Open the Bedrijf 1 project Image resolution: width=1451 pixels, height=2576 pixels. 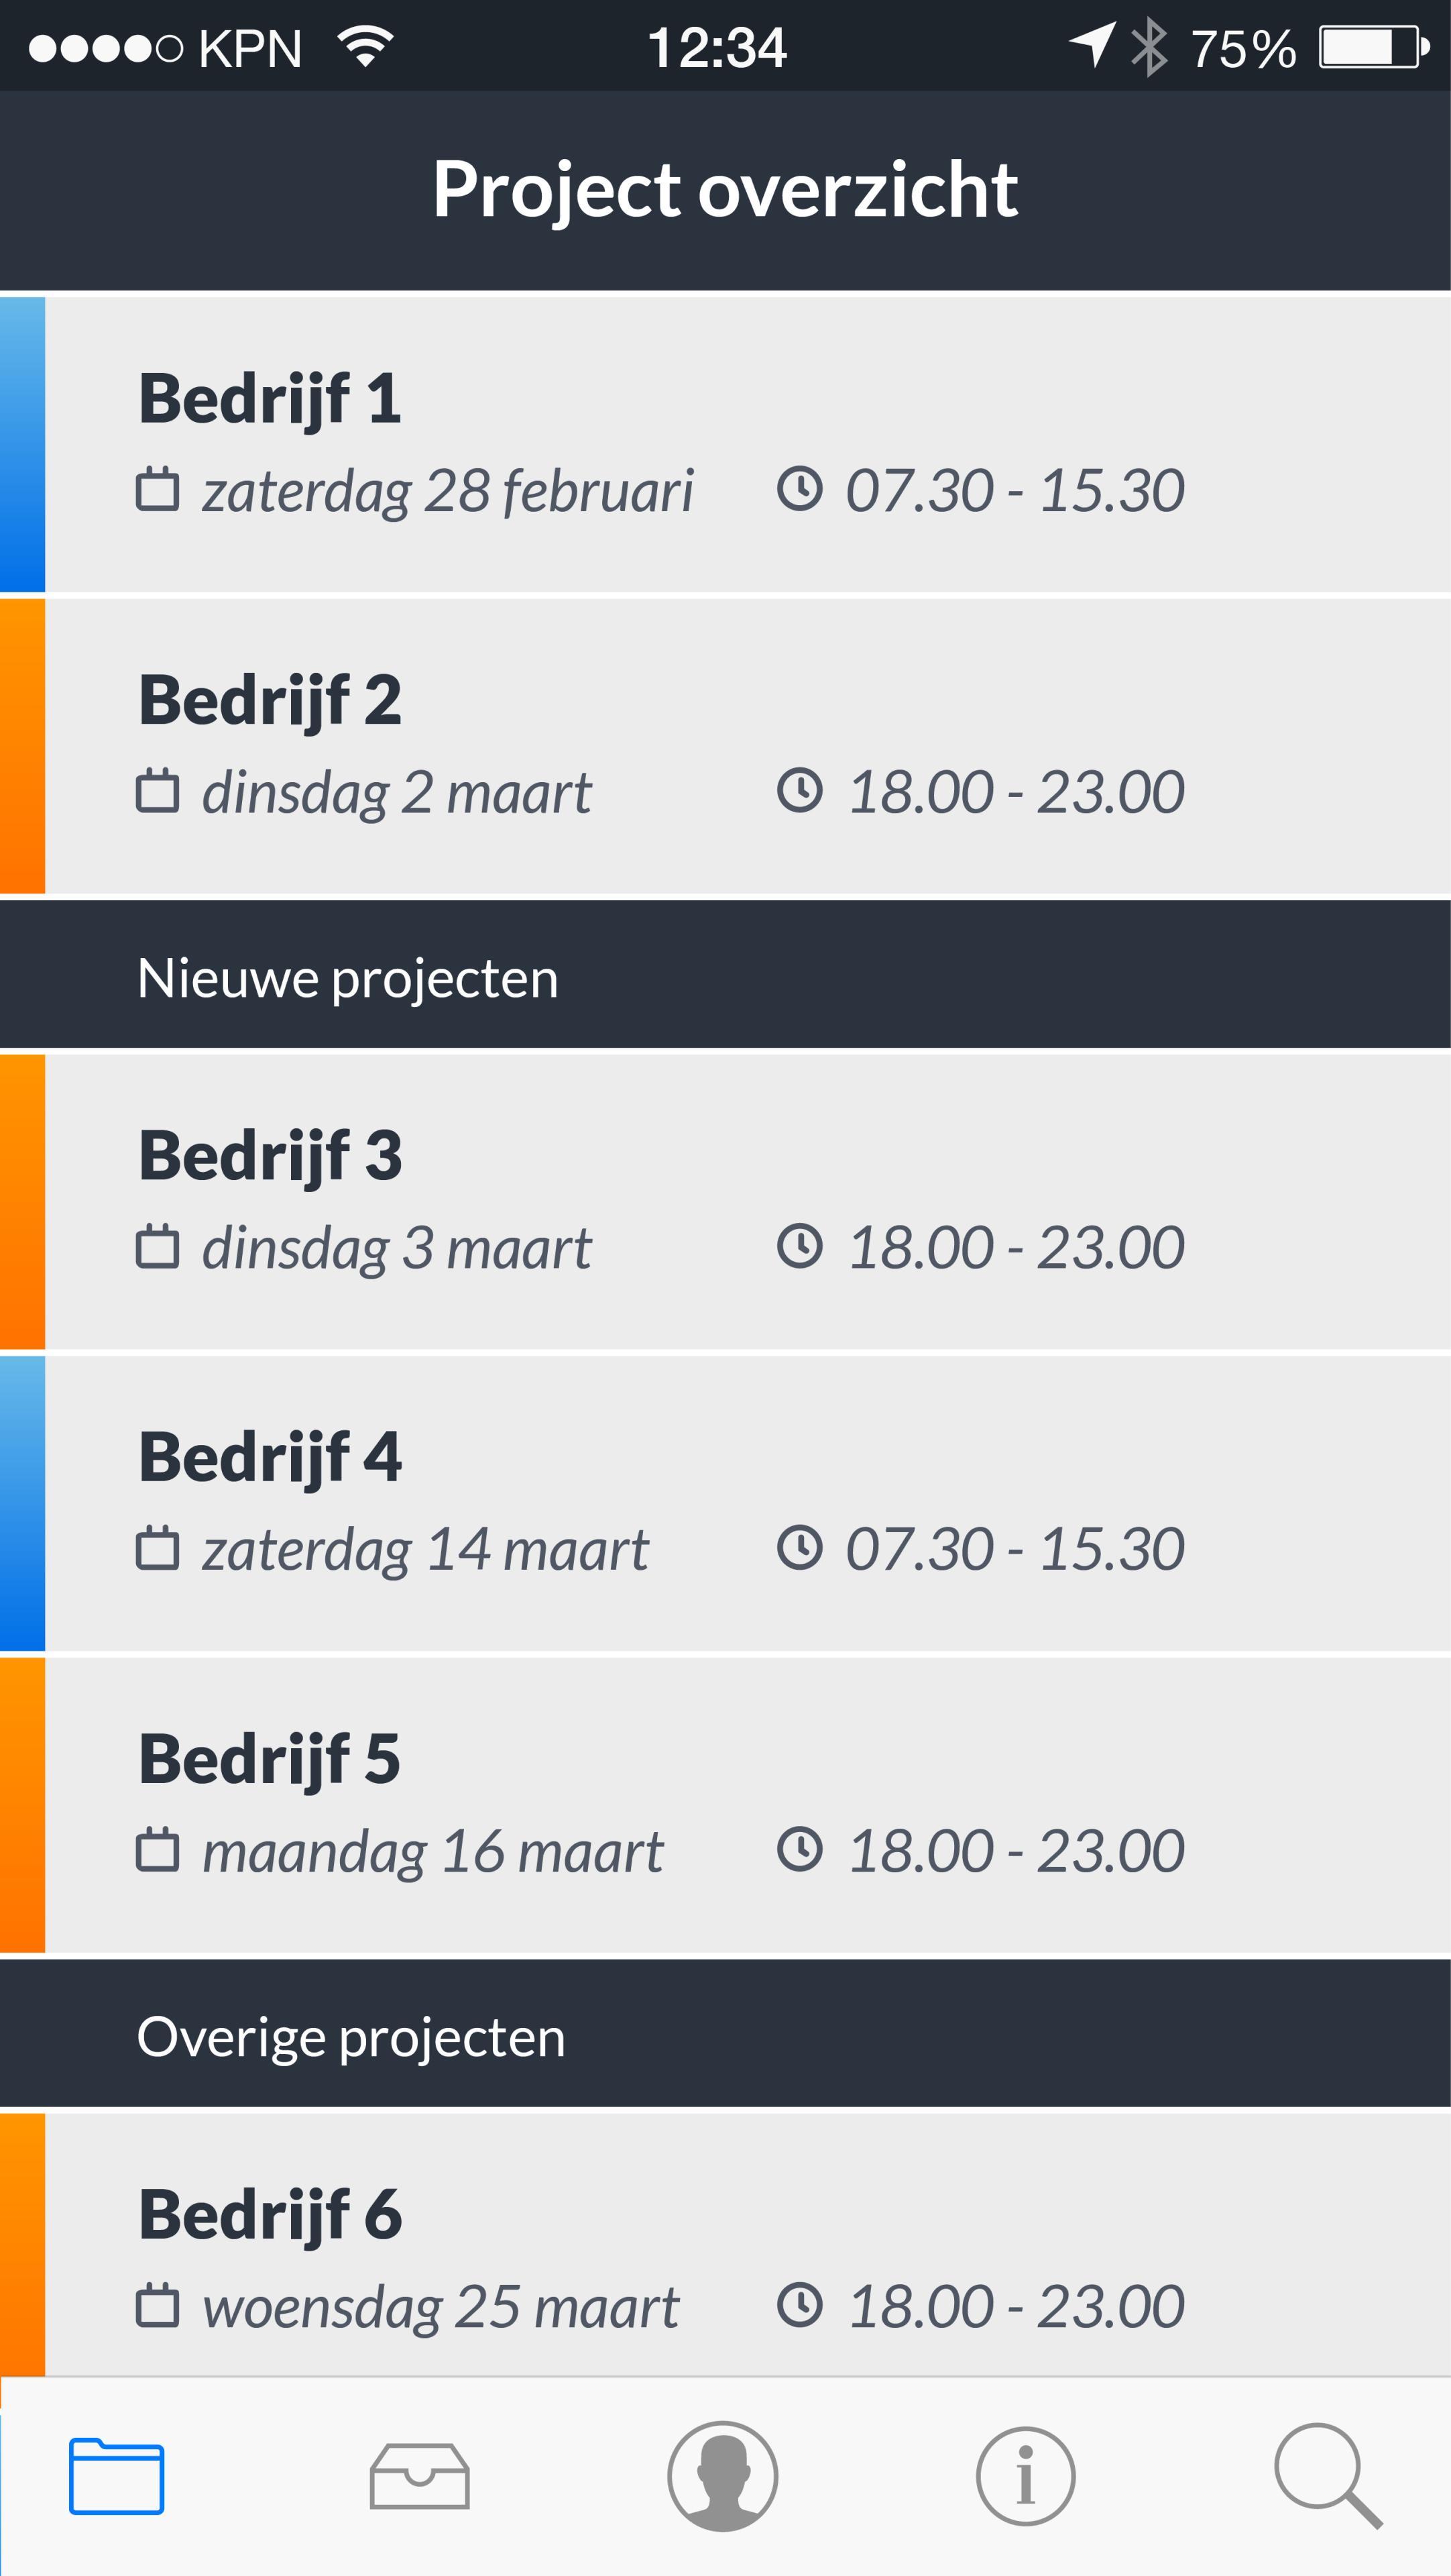pos(699,444)
